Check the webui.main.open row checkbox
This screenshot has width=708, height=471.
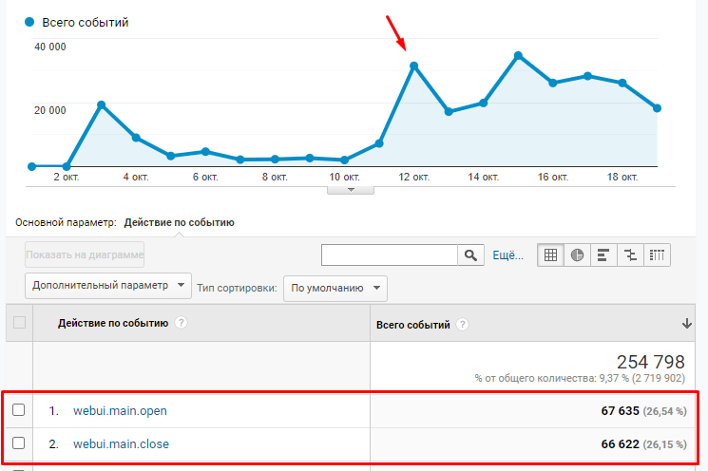(18, 409)
